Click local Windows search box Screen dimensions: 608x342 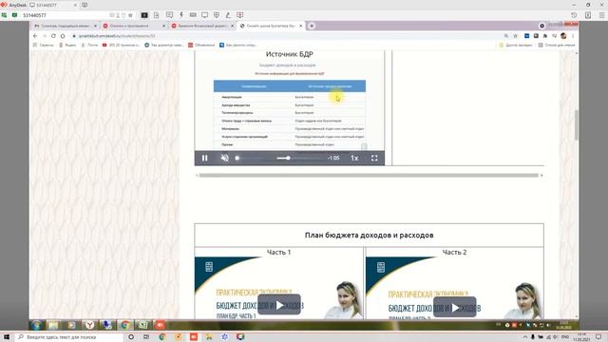tap(68, 337)
